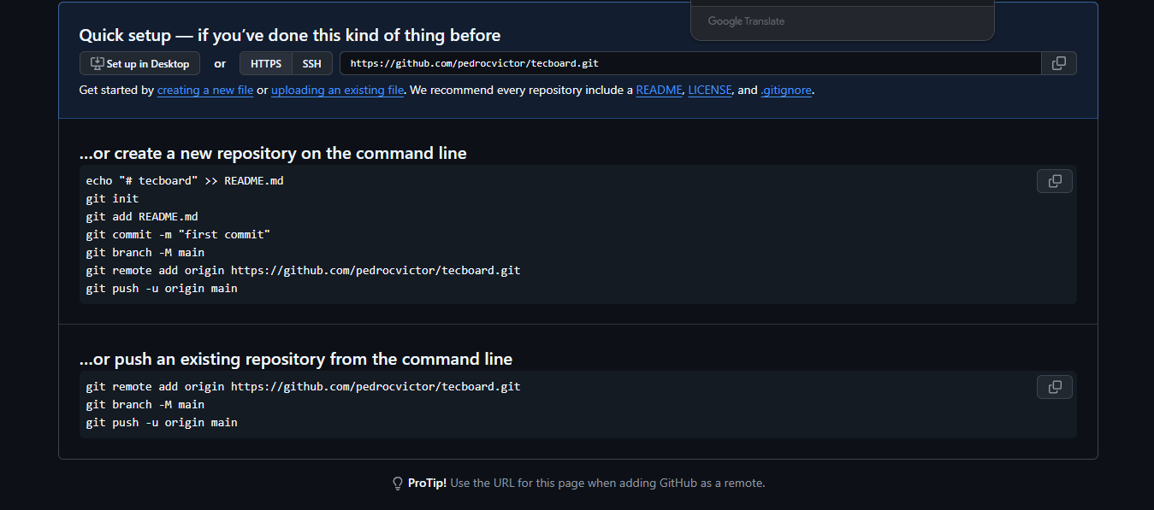Open the 'creating a new file' link

tap(205, 90)
